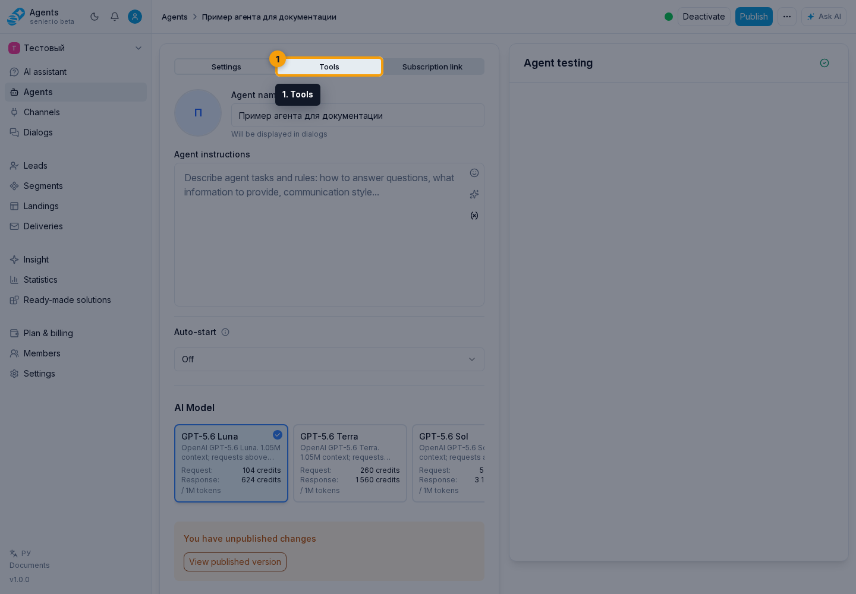Image resolution: width=856 pixels, height=594 pixels.
Task: Switch language via РУ icon
Action: (20, 553)
